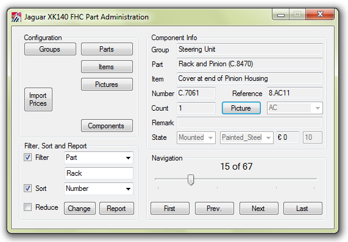Uncheck the Sort checkbox
The height and width of the screenshot is (242, 348).
(x=28, y=188)
